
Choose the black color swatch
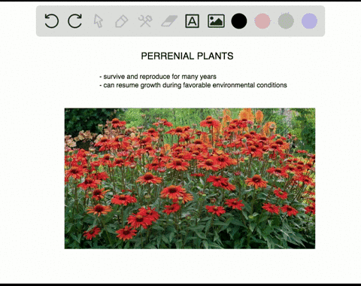(239, 21)
